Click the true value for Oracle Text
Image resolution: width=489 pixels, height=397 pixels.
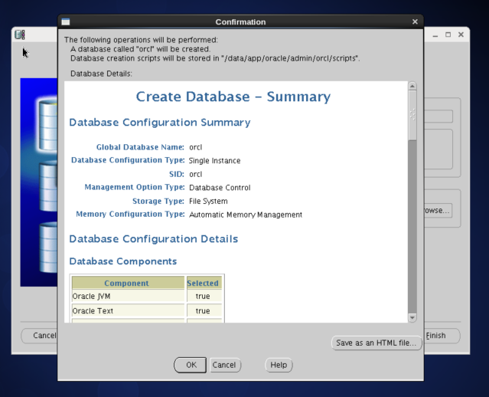(x=203, y=311)
